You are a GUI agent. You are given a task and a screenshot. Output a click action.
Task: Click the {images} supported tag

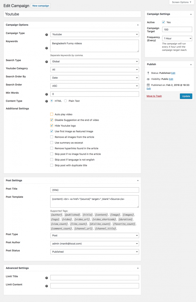(128, 215)
